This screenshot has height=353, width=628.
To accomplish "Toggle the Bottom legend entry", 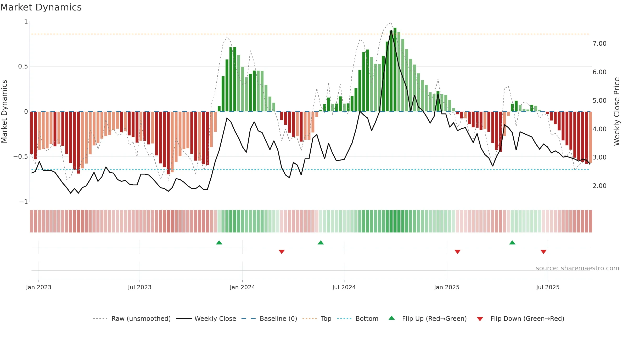I will 358,318.
